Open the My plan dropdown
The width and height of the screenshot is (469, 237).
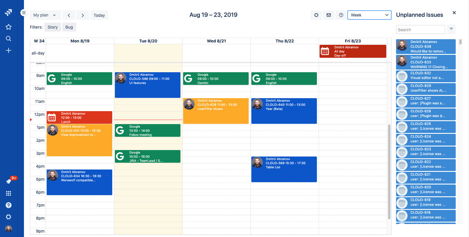[45, 15]
